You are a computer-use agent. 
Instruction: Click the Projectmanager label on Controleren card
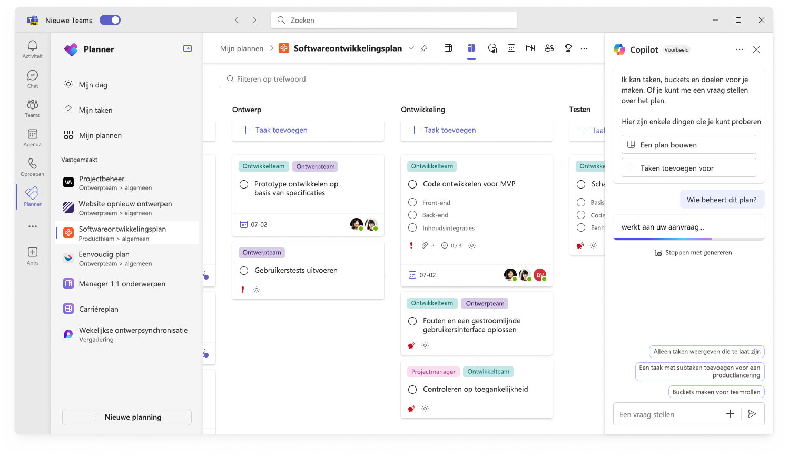(434, 372)
